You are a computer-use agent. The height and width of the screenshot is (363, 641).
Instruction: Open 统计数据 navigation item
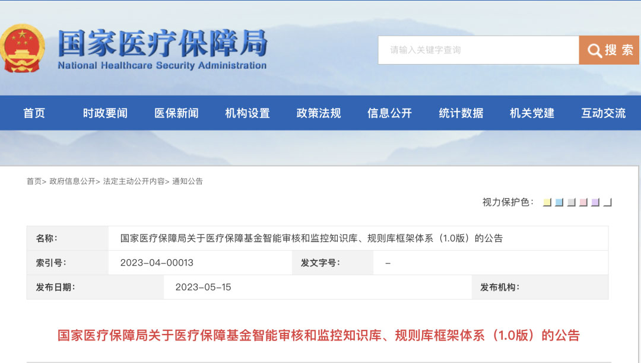(x=461, y=113)
